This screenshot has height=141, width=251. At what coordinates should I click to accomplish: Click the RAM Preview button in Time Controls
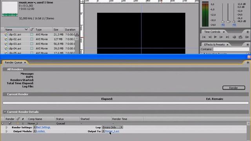[247, 37]
